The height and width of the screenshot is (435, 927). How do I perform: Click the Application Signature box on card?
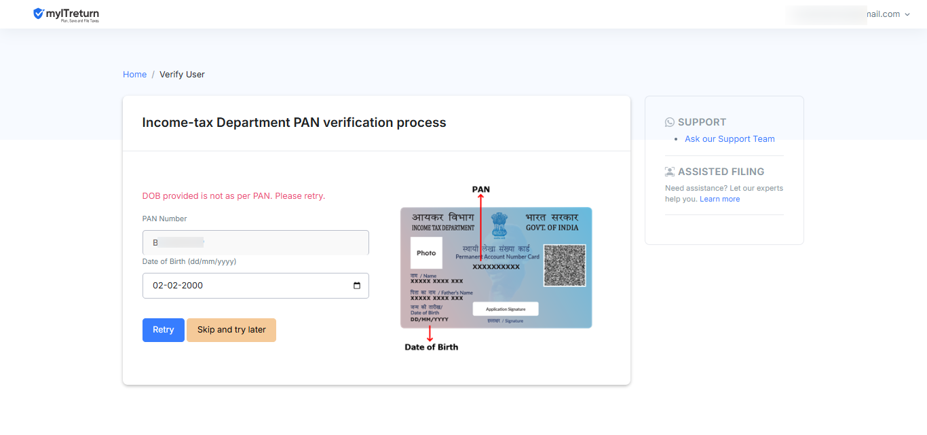point(505,309)
